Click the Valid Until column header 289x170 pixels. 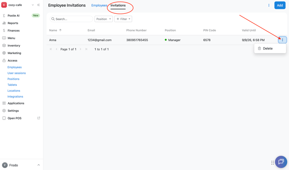(249, 30)
